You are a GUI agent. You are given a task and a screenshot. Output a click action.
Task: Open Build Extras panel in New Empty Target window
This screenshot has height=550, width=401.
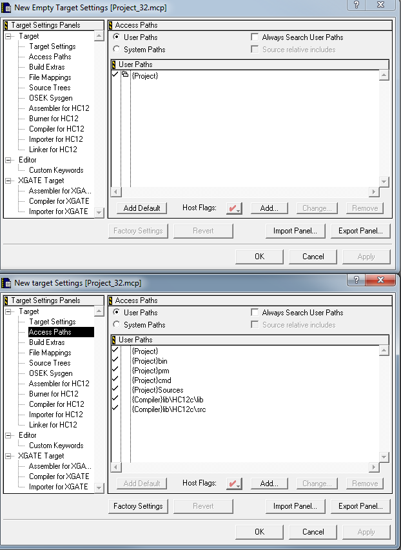46,67
